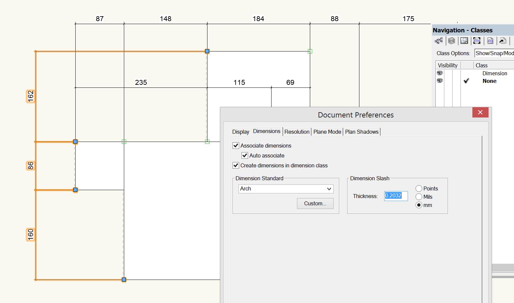This screenshot has height=303, width=514.
Task: Hide the Dimension class
Action: pos(440,73)
